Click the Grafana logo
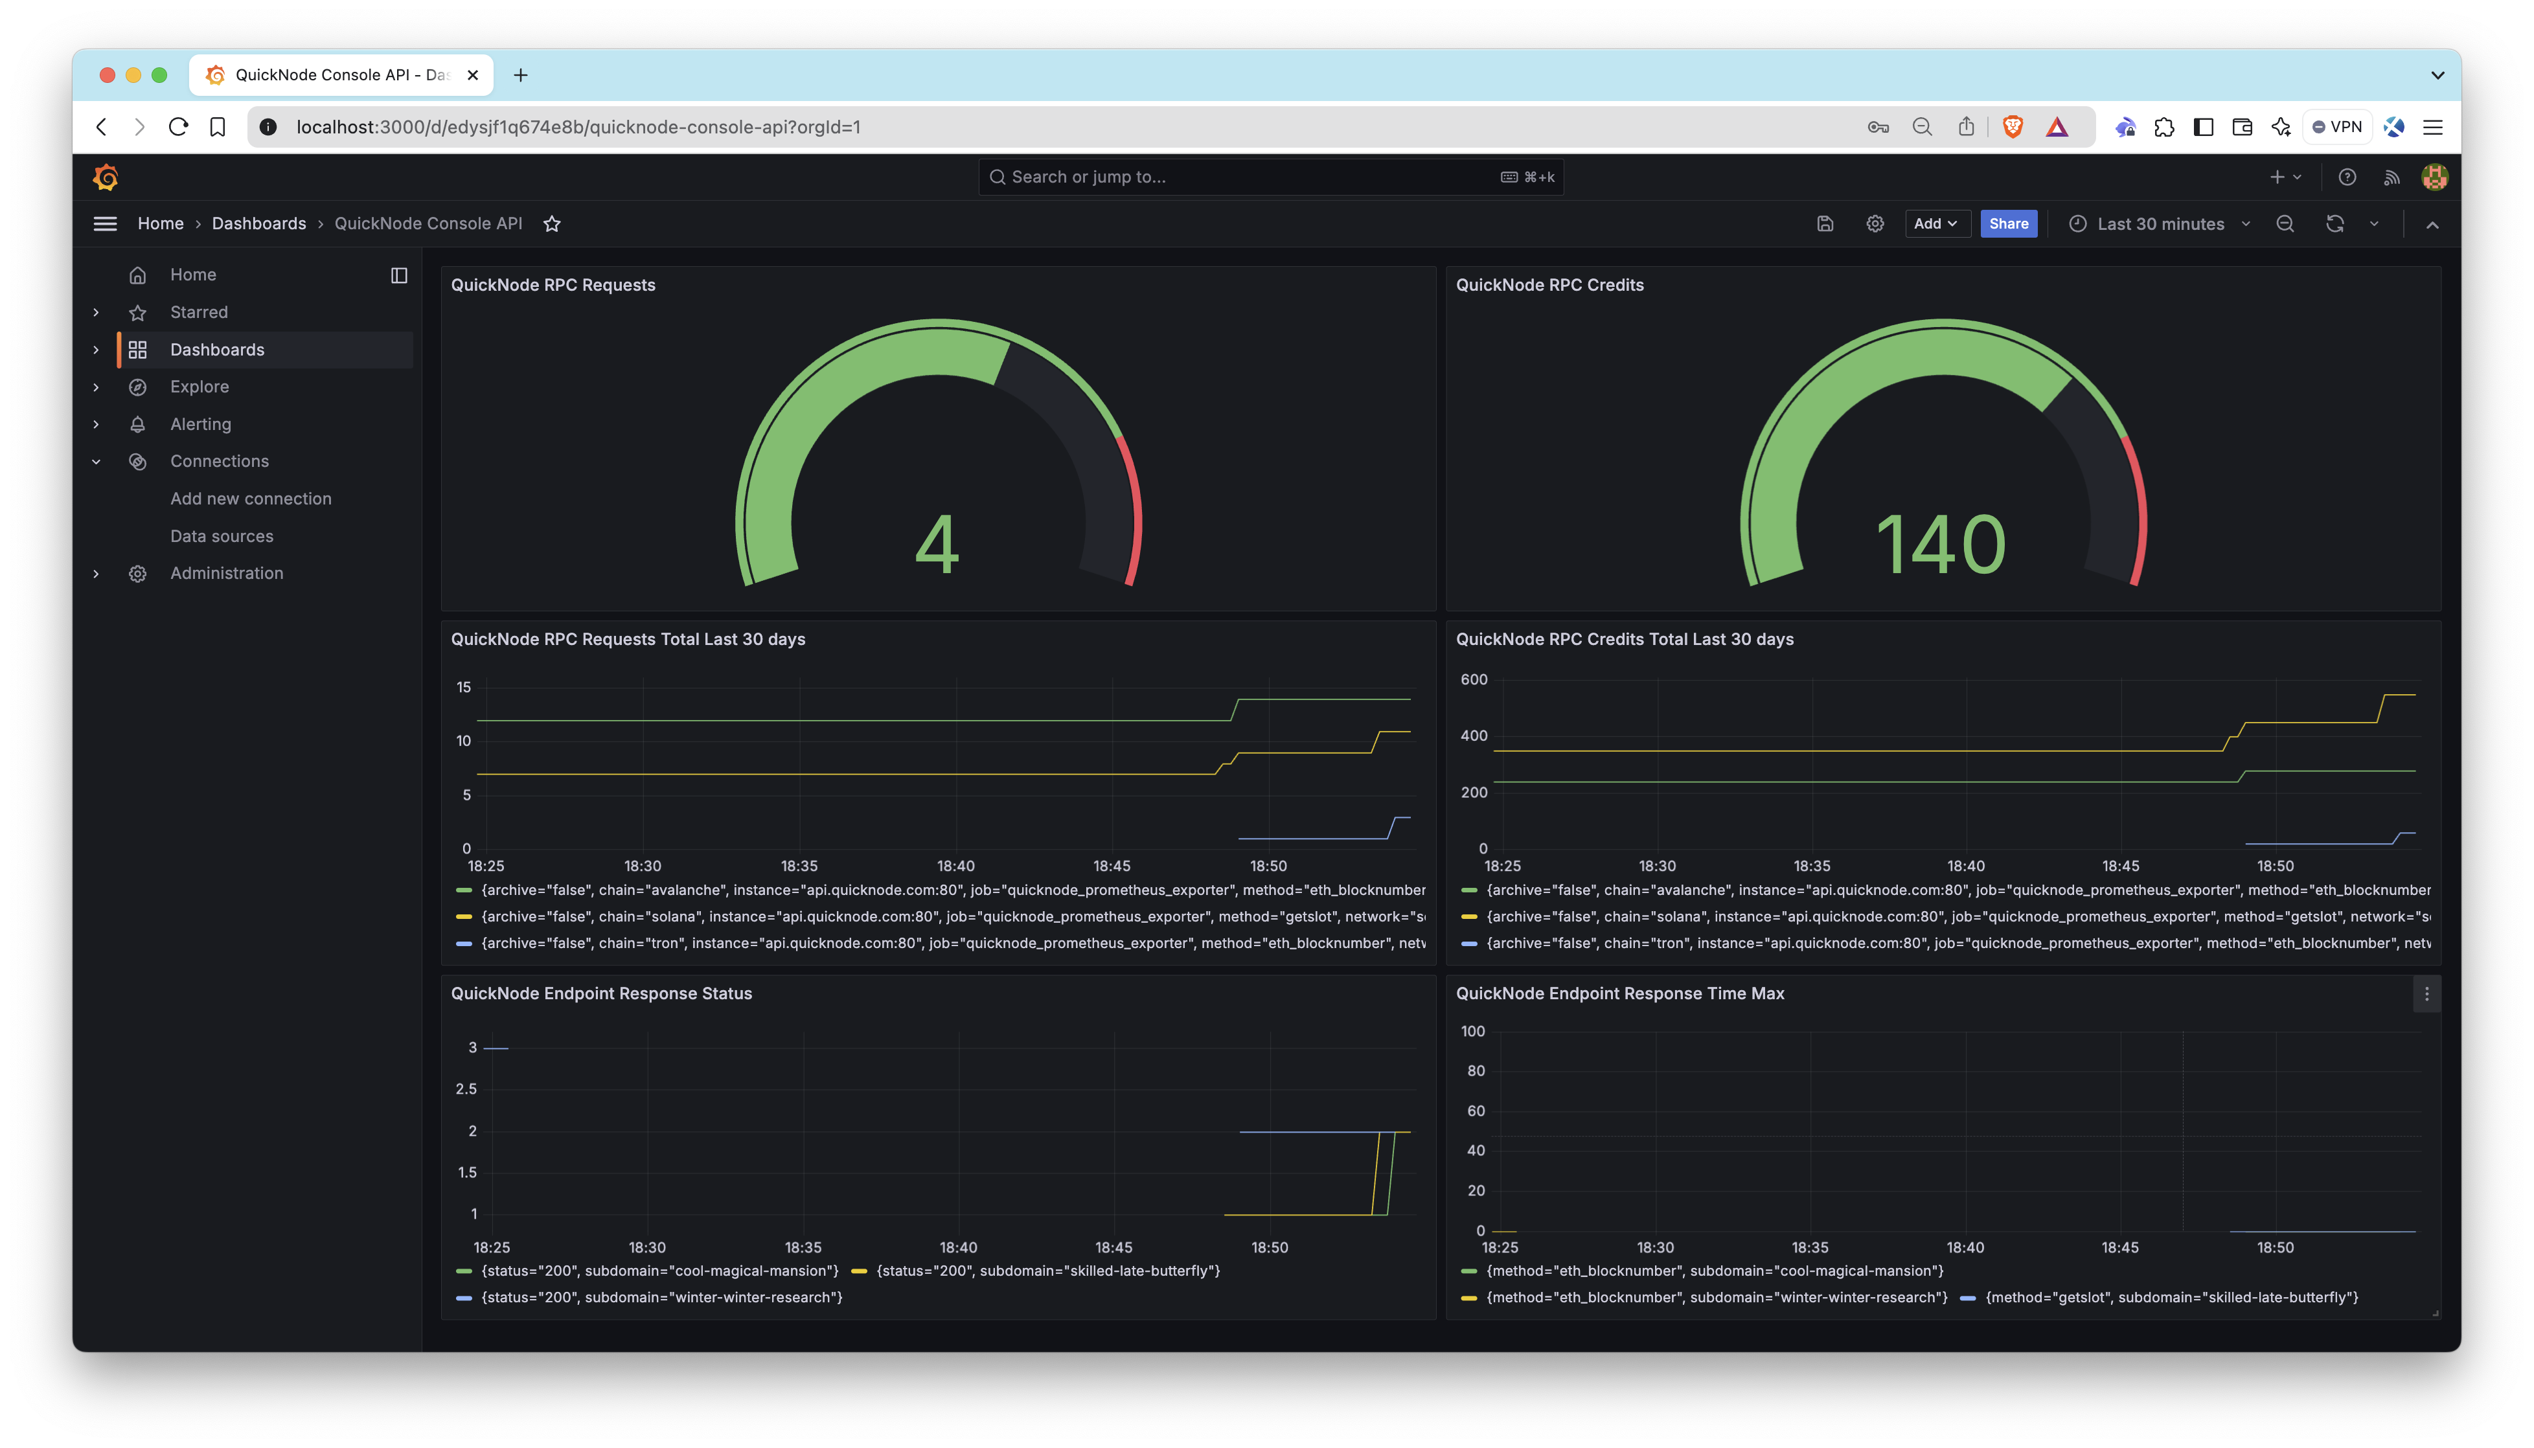Image resolution: width=2534 pixels, height=1448 pixels. [104, 176]
